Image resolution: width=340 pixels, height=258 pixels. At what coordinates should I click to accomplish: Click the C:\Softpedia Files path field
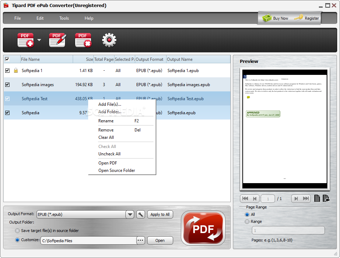pos(89,241)
